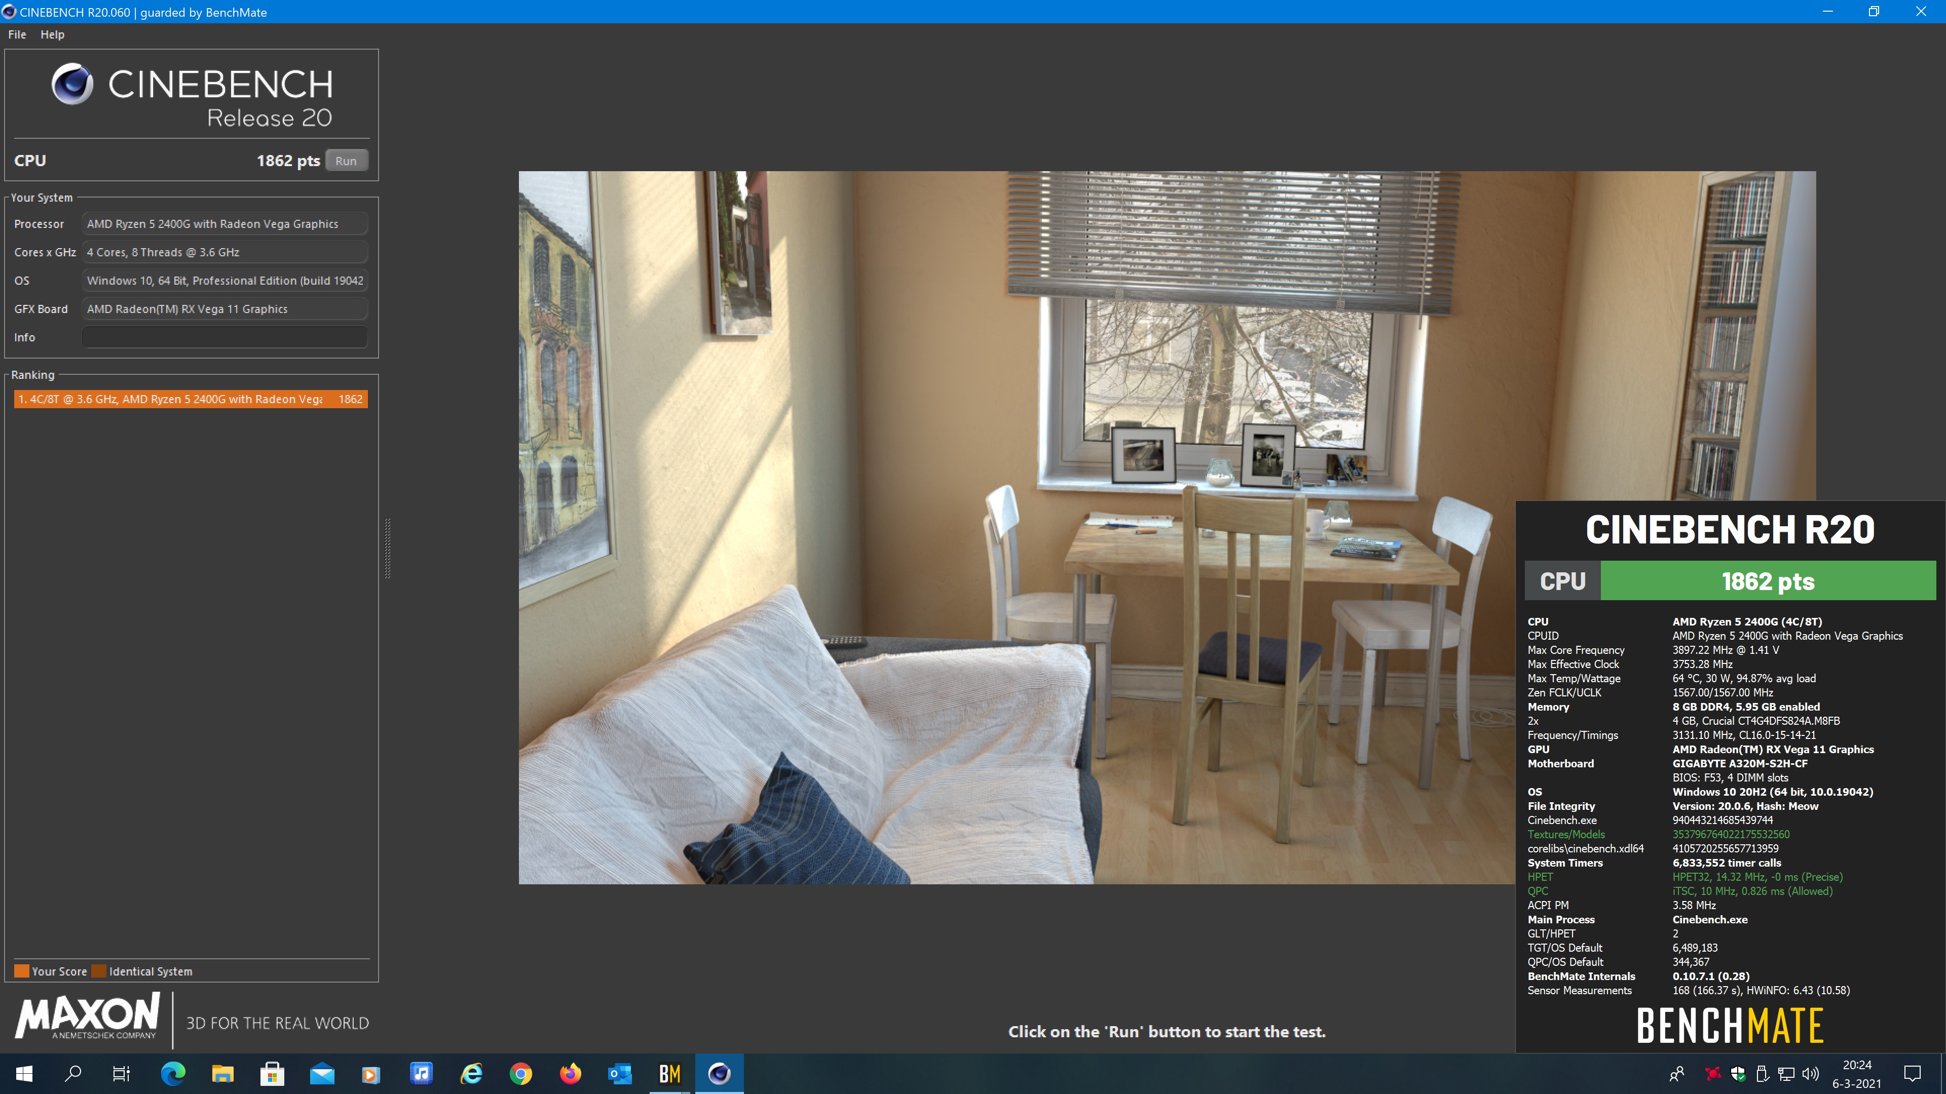Open the Mail app from the taskbar
This screenshot has width=1946, height=1094.
(322, 1074)
